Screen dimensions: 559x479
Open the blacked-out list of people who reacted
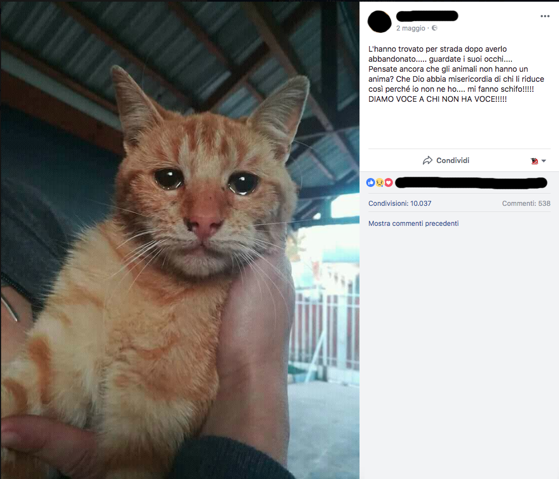[471, 182]
